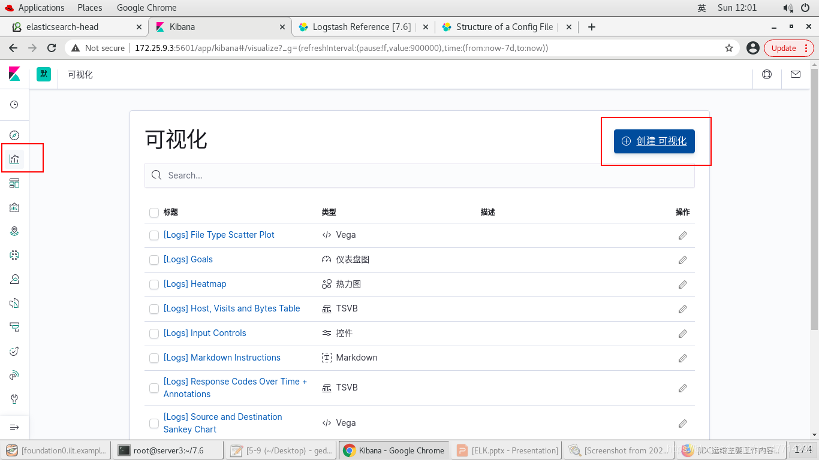Open Maps icon in sidebar
This screenshot has width=819, height=460.
(x=14, y=231)
